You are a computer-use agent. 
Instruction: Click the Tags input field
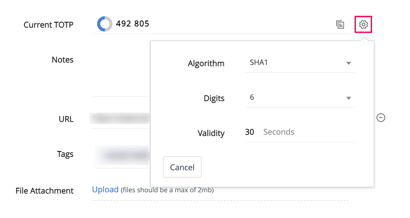[x=122, y=156]
